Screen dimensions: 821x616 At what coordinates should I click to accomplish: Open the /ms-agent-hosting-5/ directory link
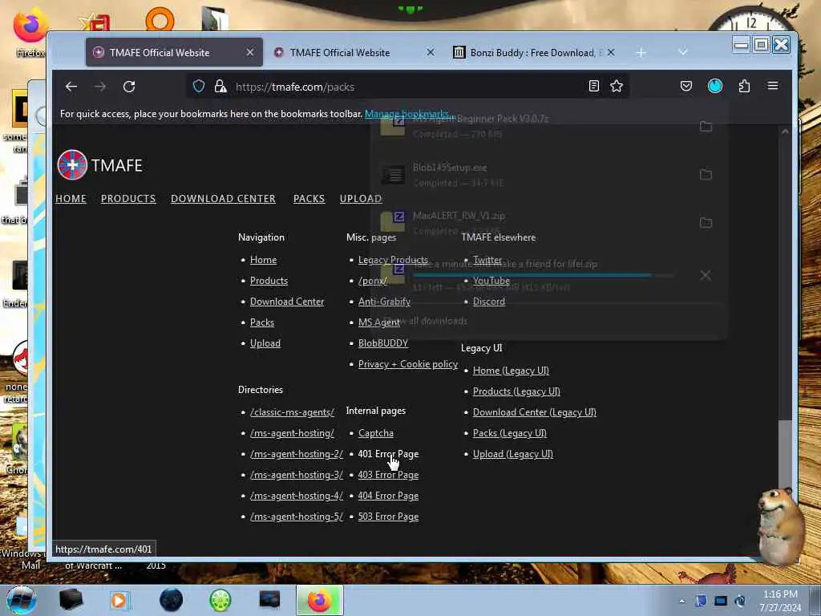297,517
